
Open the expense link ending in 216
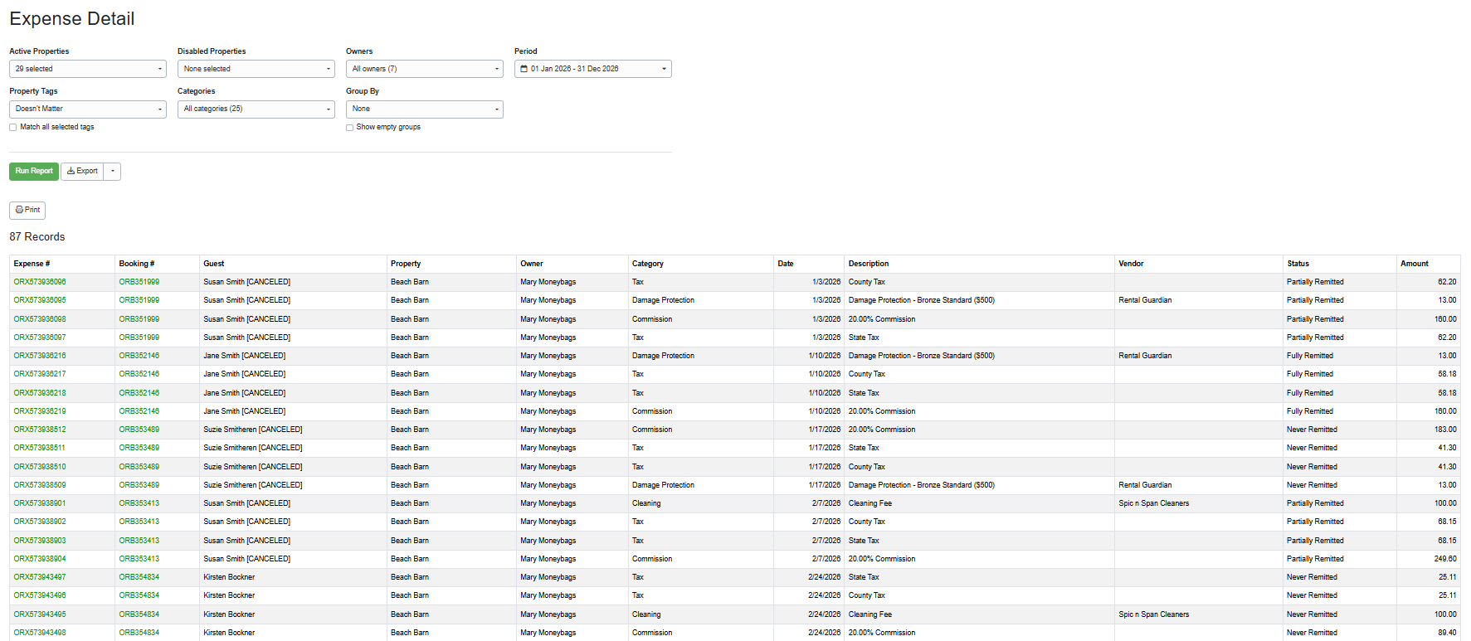[40, 356]
